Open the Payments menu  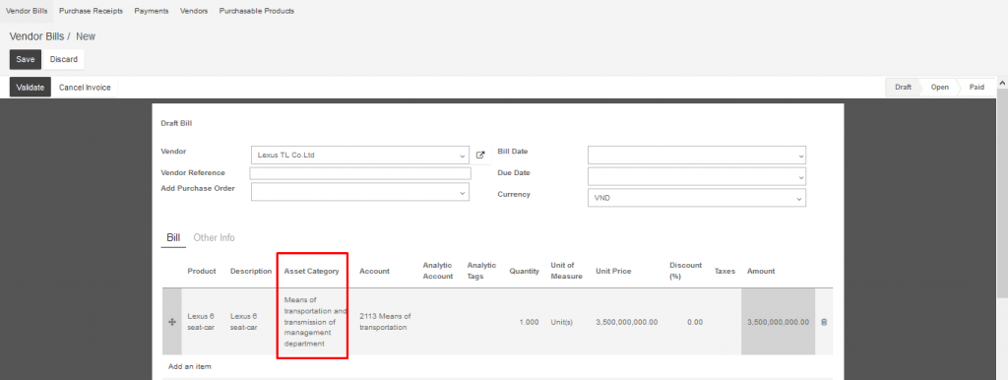[x=152, y=11]
